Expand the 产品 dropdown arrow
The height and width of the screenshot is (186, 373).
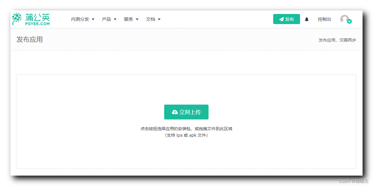[116, 19]
